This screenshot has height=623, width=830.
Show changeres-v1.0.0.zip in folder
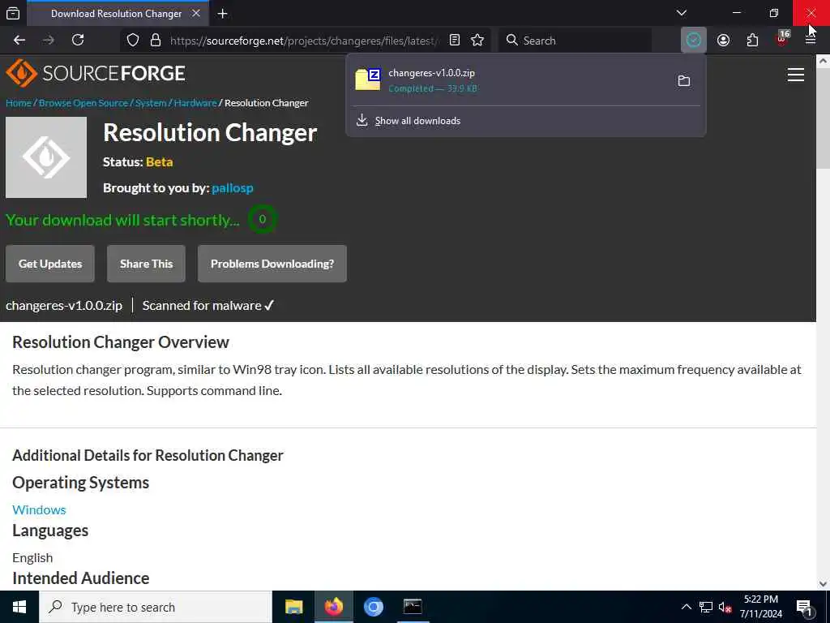pyautogui.click(x=684, y=80)
